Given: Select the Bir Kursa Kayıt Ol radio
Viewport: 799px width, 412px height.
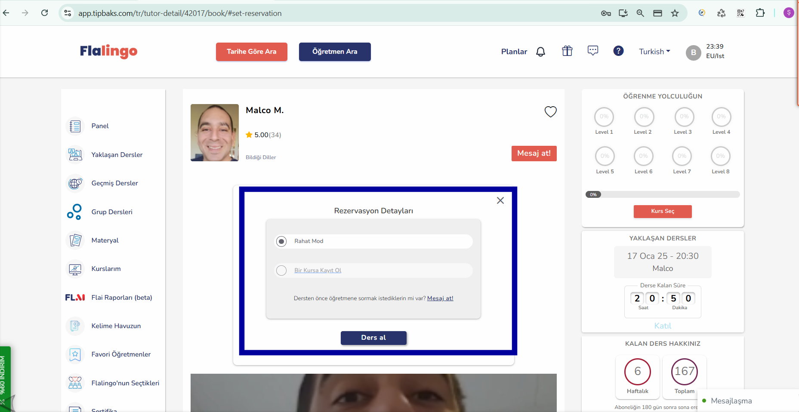Looking at the screenshot, I should [281, 271].
